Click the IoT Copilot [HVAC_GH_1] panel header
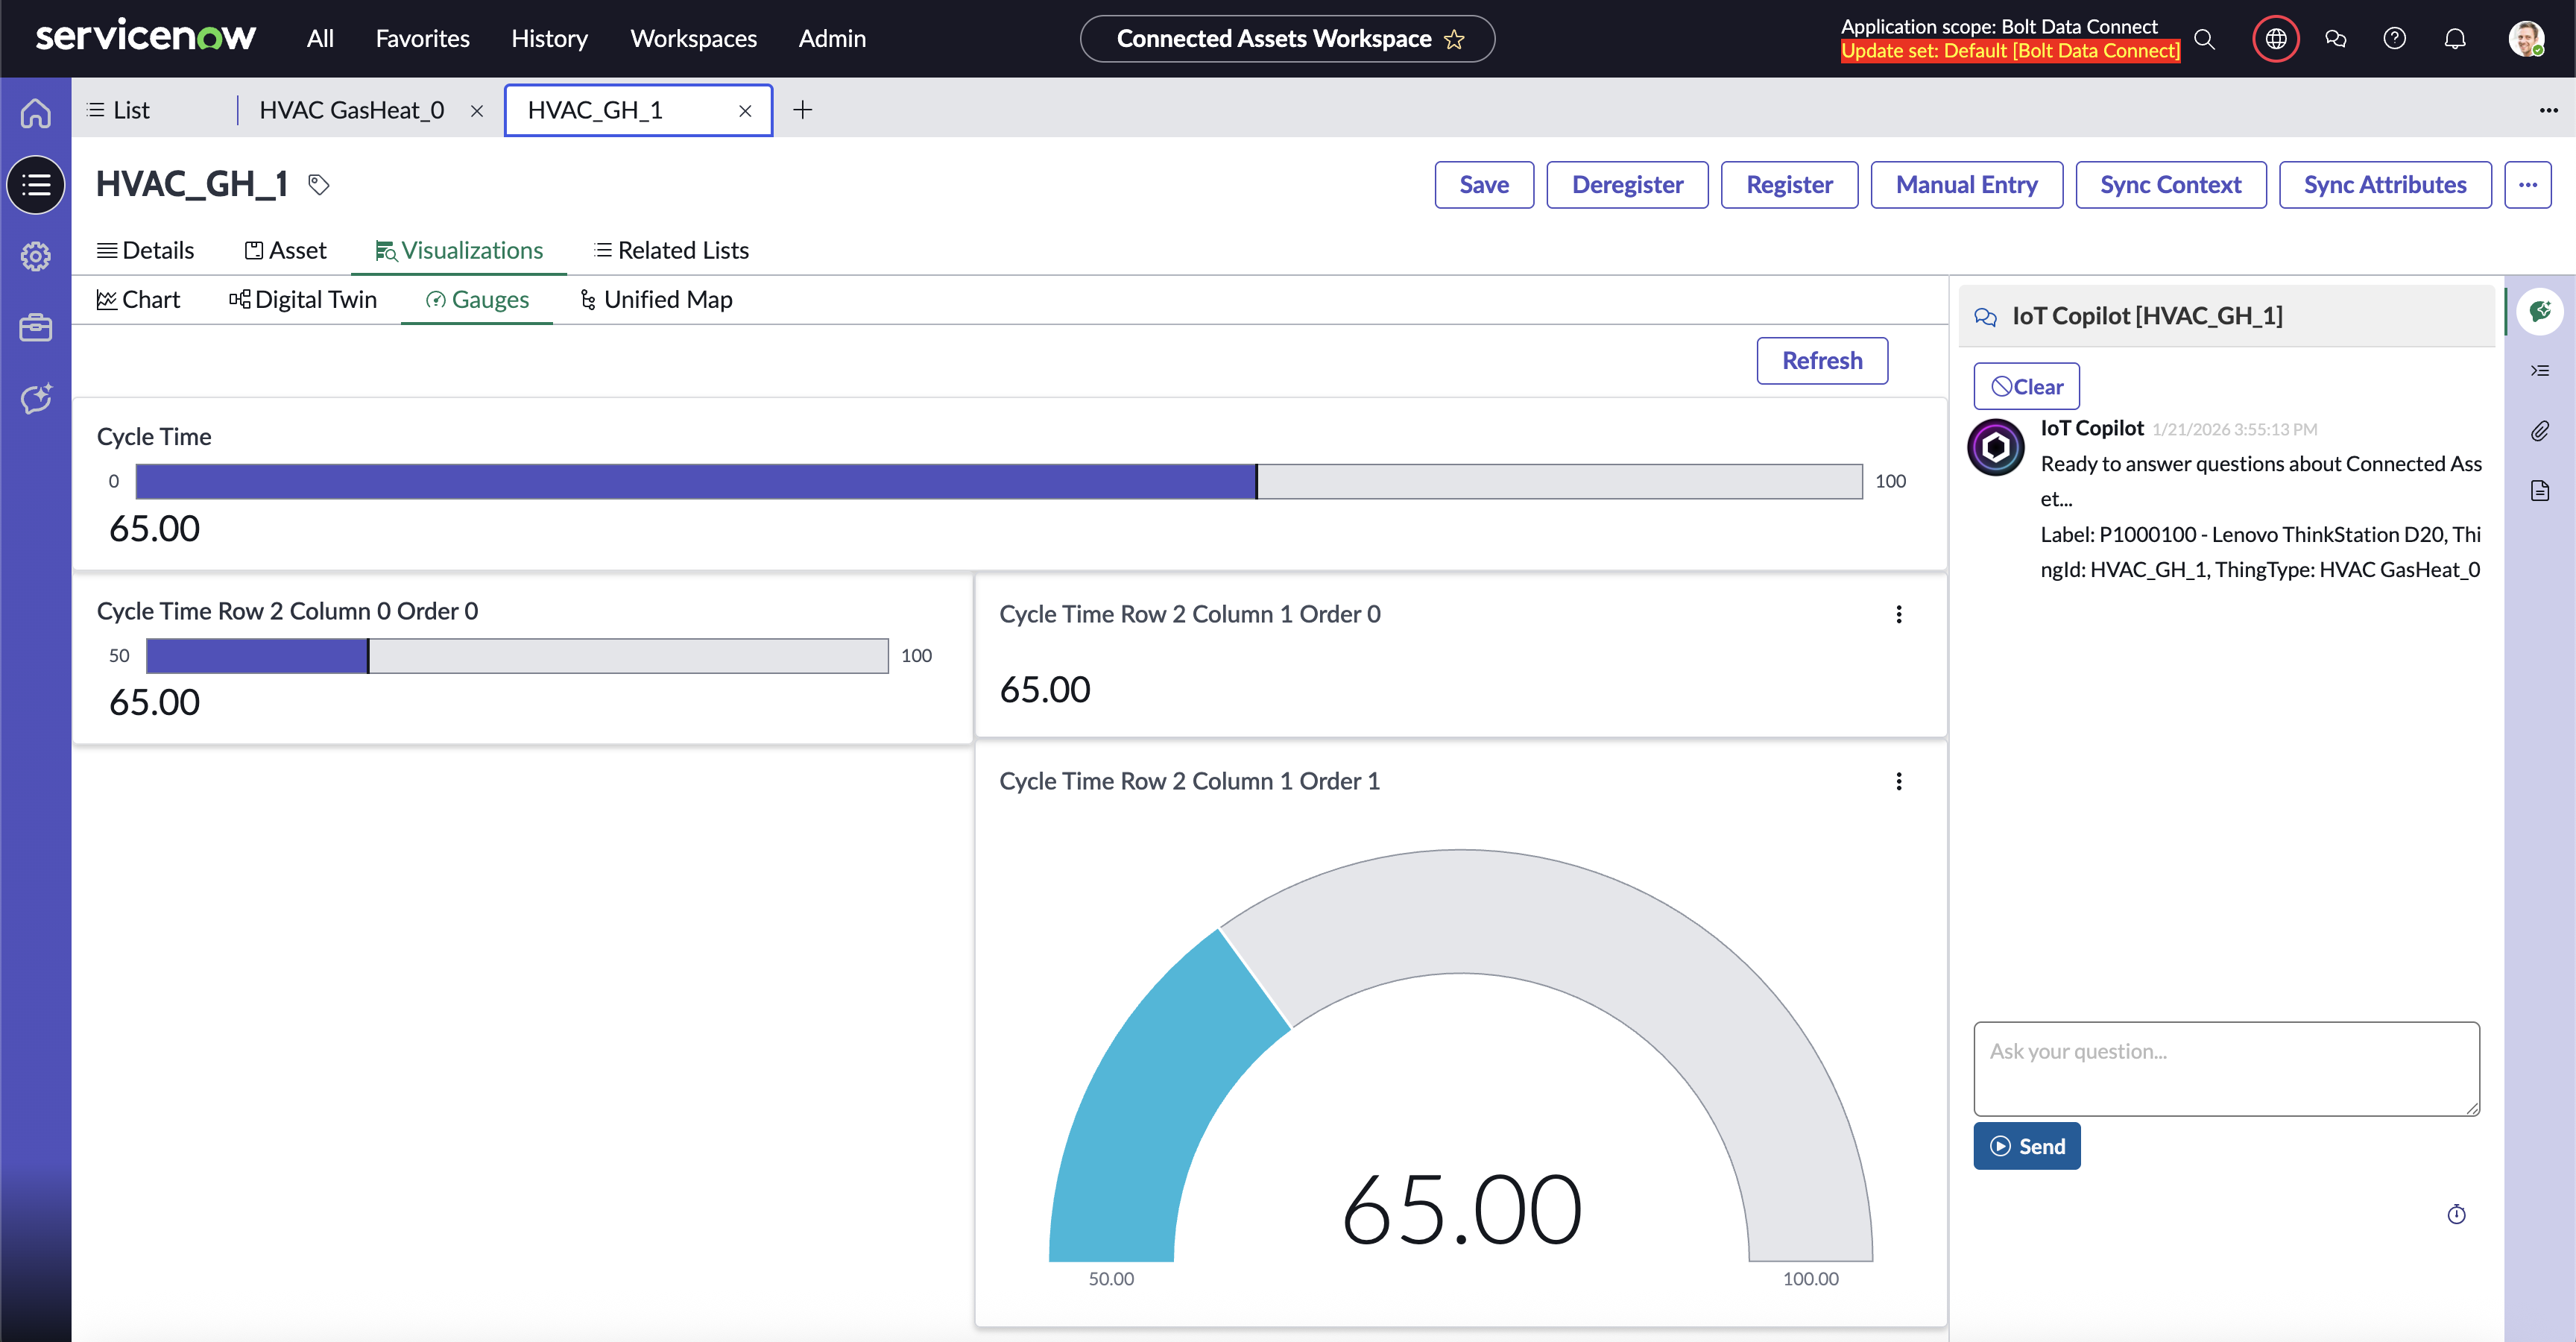Viewport: 2576px width, 1342px height. tap(2226, 316)
